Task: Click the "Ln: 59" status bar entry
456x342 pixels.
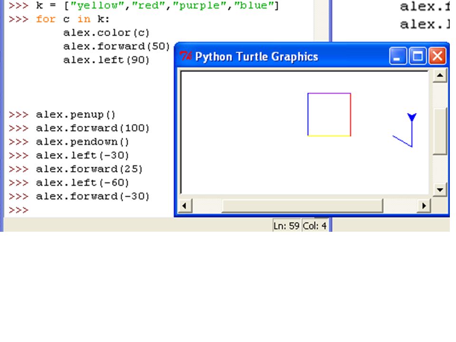Action: coord(286,226)
